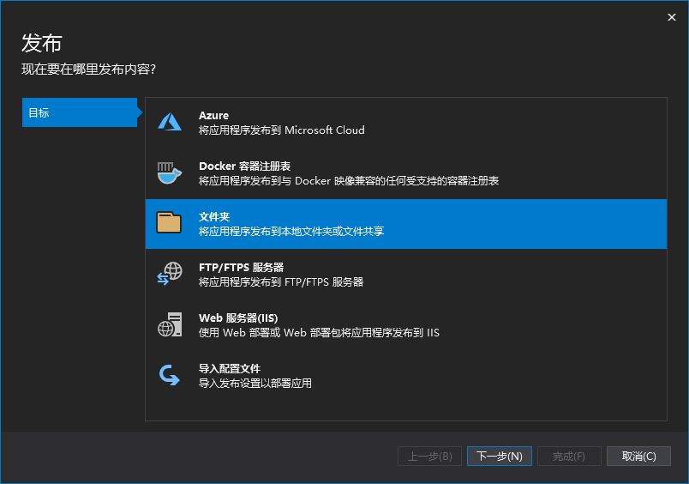Click the 上一步(B) button
The image size is (689, 484).
(429, 456)
